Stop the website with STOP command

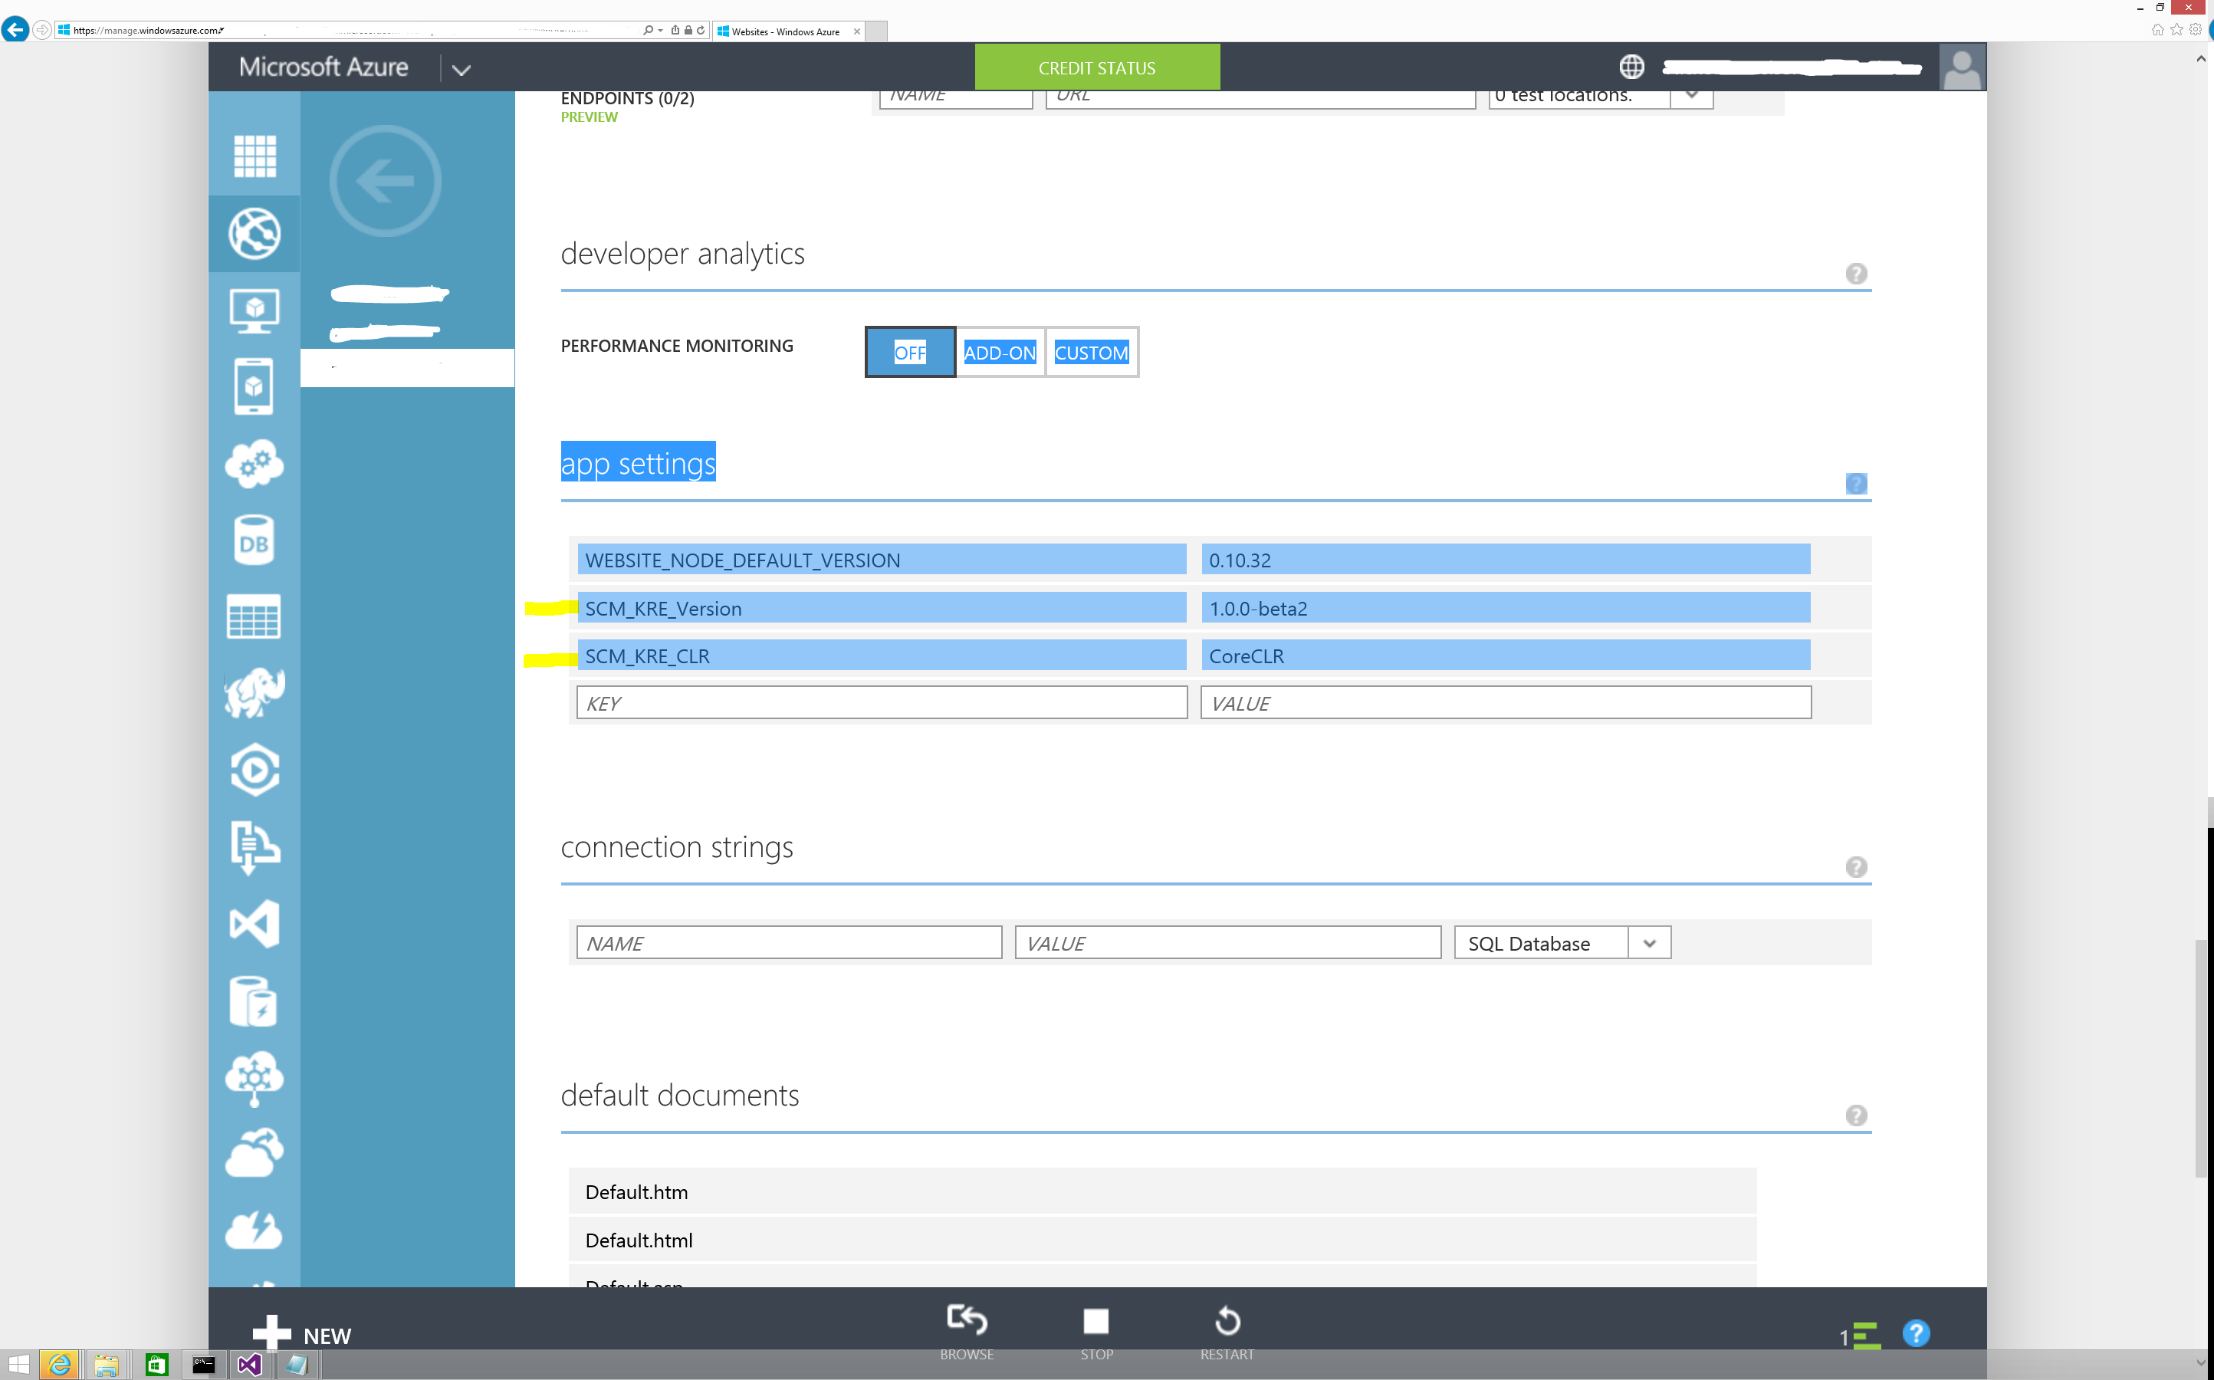[x=1096, y=1332]
